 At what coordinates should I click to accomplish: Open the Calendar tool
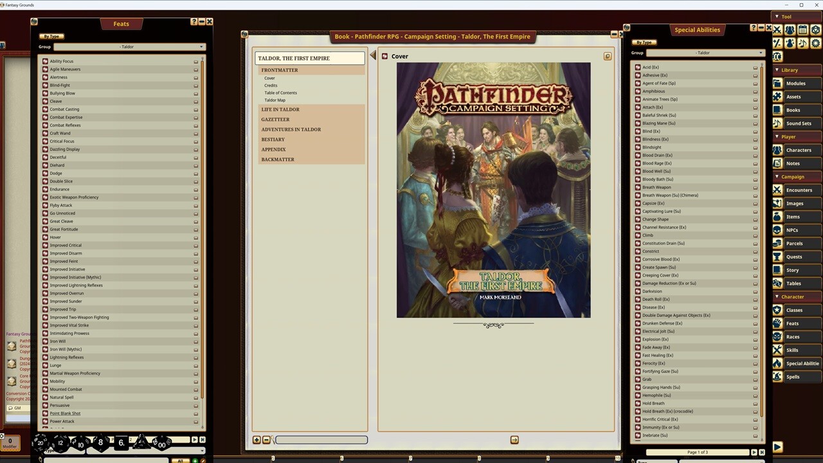[x=803, y=30]
